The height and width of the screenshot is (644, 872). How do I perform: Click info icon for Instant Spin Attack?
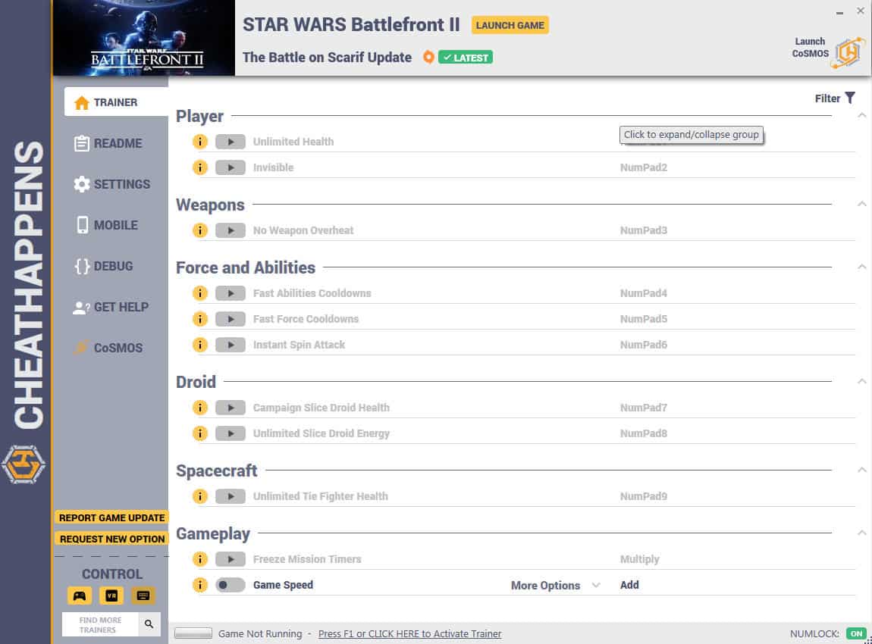(x=199, y=345)
